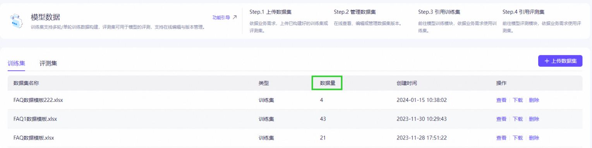Click the Step.2 管理数据集 heading
Viewport: 592px width, 148px height.
355,12
